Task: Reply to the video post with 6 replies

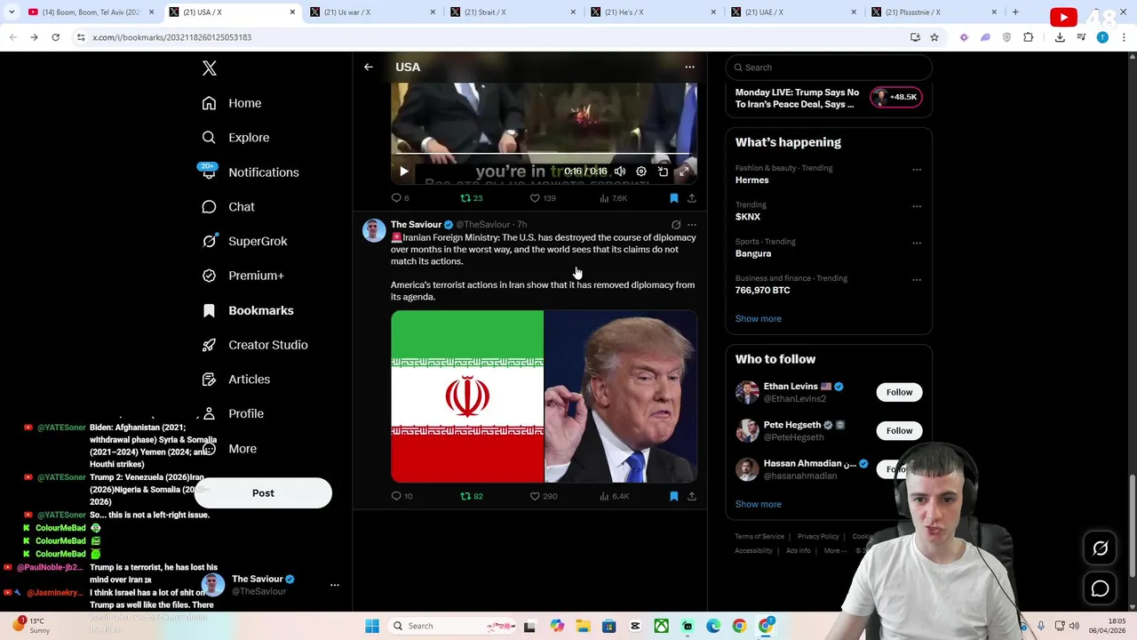Action: click(400, 198)
